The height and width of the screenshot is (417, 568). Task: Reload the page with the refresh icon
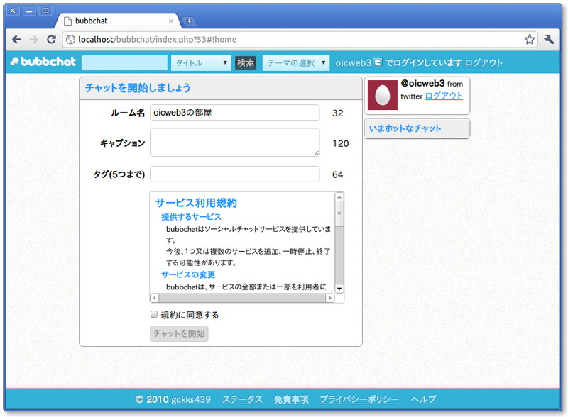[51, 40]
